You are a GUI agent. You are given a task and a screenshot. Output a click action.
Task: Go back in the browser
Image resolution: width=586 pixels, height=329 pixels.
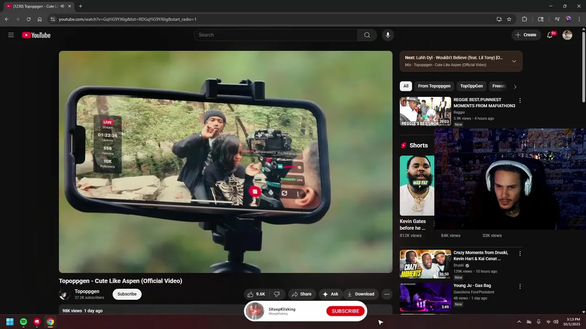click(6, 19)
